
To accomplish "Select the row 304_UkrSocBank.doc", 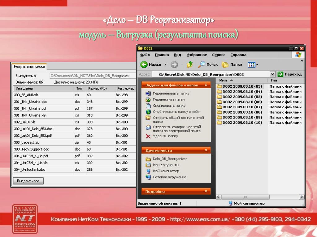I will (75, 169).
